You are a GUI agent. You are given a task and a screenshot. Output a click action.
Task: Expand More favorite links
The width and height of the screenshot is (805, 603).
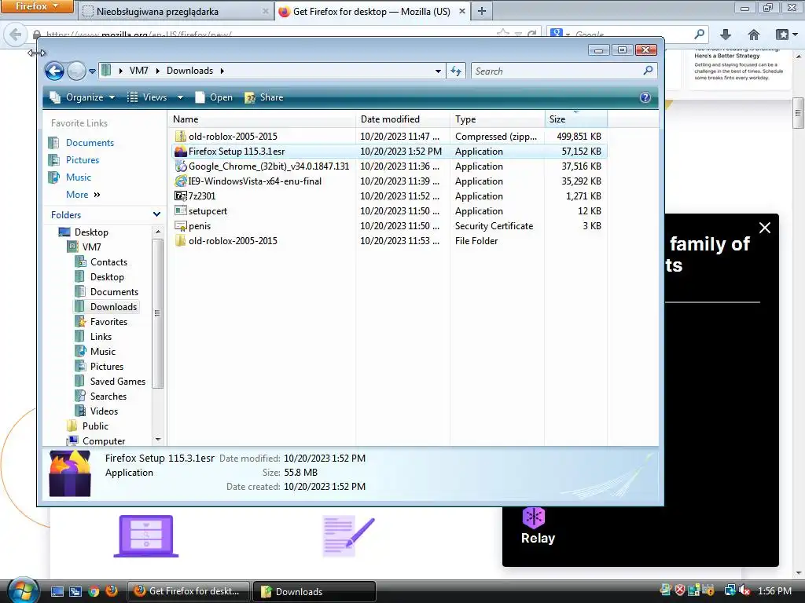tap(83, 195)
